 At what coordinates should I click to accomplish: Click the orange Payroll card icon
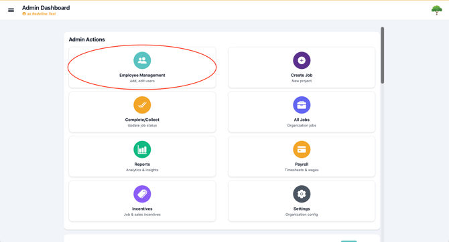(x=302, y=150)
